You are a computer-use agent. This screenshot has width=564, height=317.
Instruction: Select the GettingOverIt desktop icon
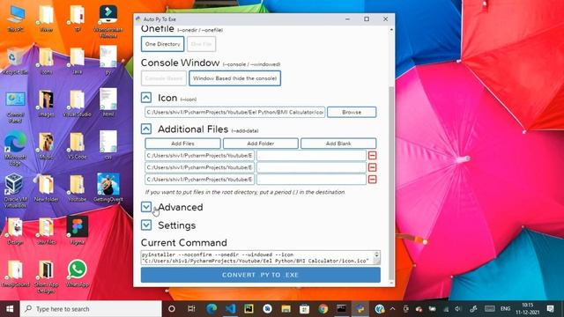click(108, 188)
